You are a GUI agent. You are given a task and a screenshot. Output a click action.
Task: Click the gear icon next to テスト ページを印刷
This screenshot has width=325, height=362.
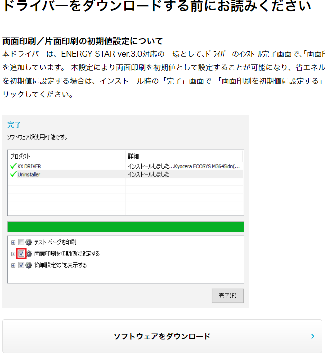[28, 242]
